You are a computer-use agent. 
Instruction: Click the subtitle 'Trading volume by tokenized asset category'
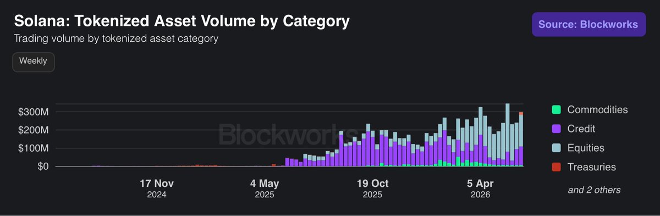point(116,39)
